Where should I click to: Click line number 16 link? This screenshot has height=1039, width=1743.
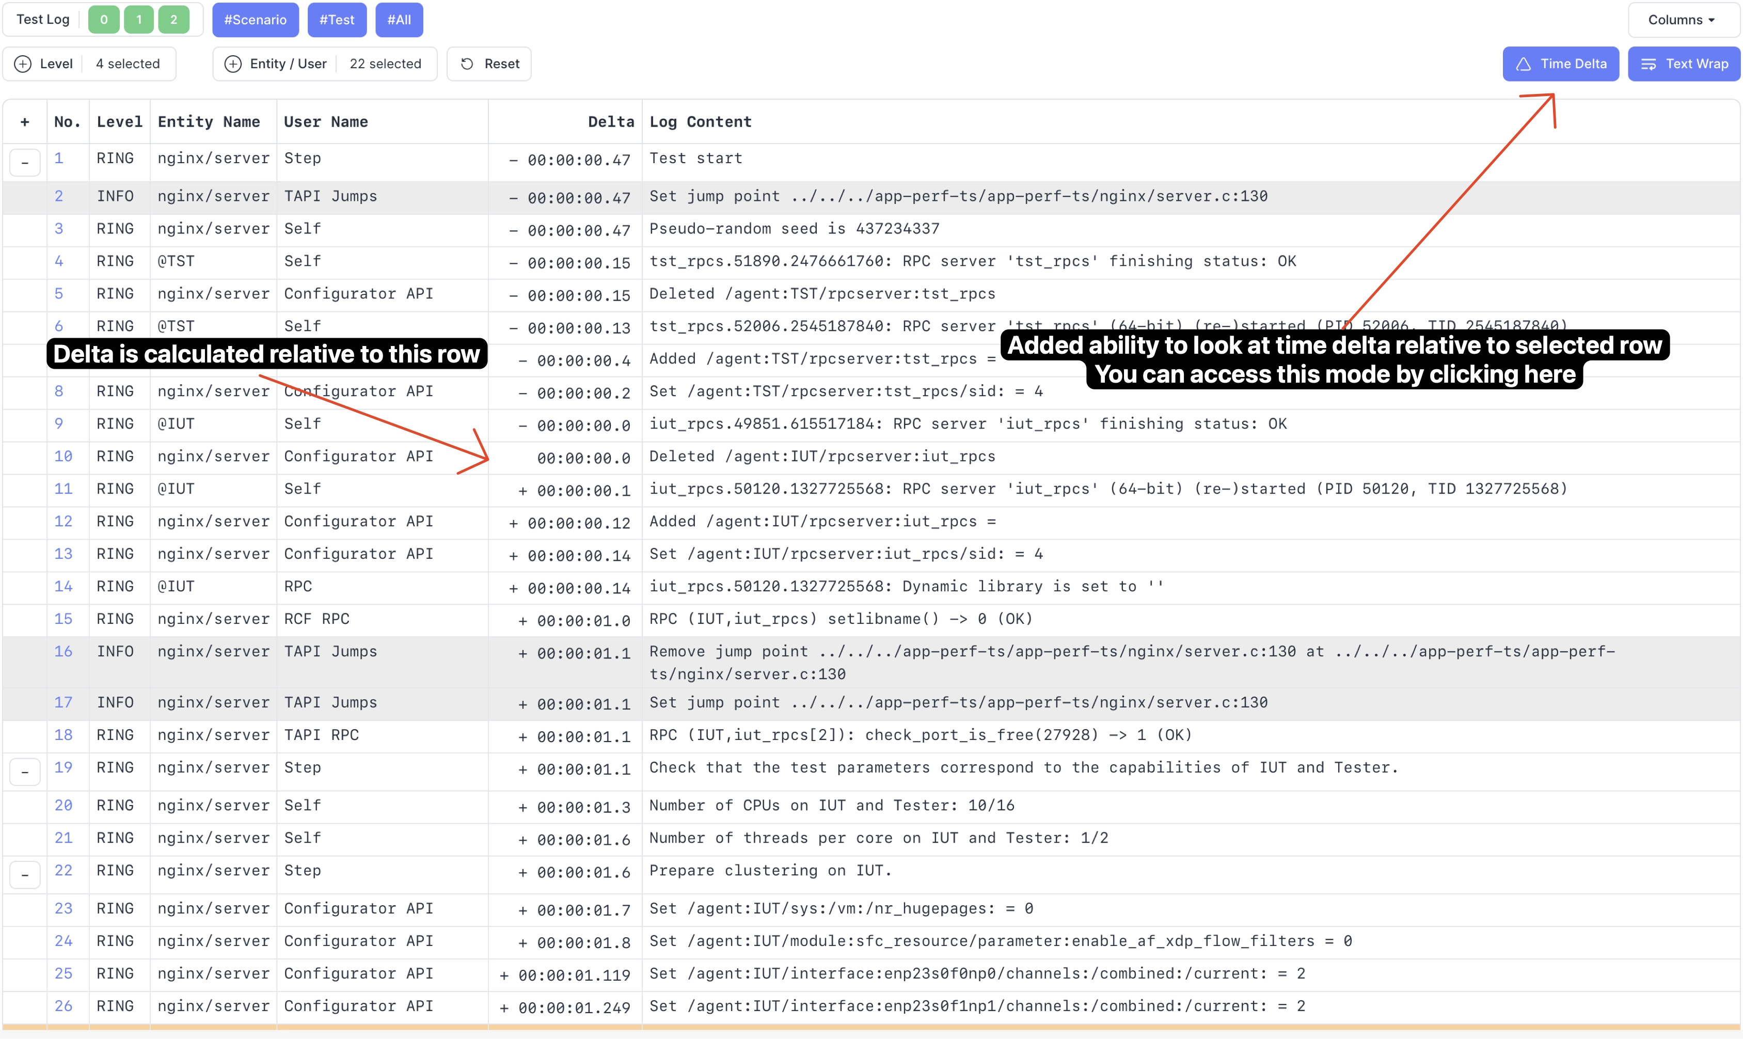pyautogui.click(x=63, y=652)
